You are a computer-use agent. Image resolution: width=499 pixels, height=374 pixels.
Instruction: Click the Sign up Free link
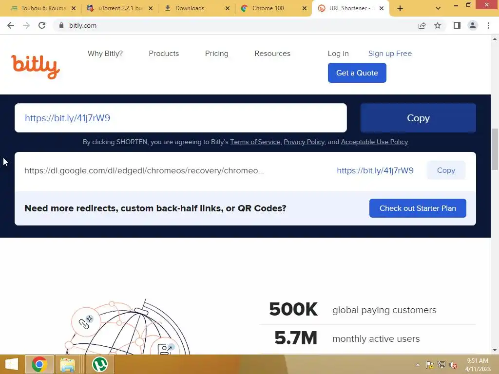(x=390, y=54)
